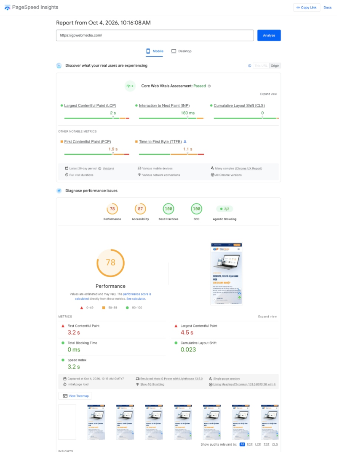Select the This URL toggle option
This screenshot has height=452, width=337.
point(261,66)
